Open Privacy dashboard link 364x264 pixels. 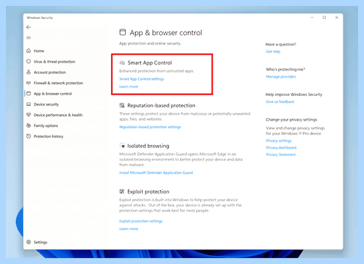(x=281, y=147)
